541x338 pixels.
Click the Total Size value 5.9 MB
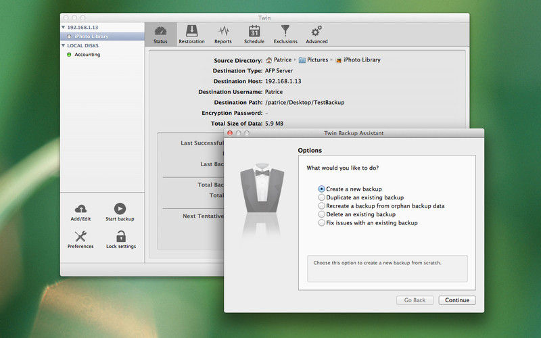pos(274,124)
